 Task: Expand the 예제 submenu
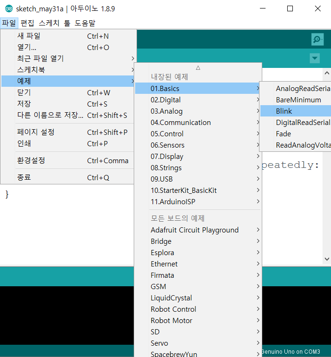coord(68,81)
